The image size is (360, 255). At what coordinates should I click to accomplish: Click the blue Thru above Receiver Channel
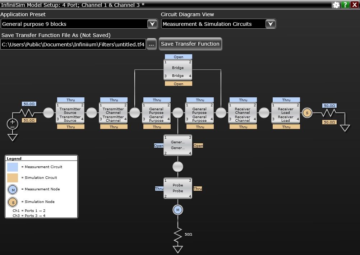[243, 99]
